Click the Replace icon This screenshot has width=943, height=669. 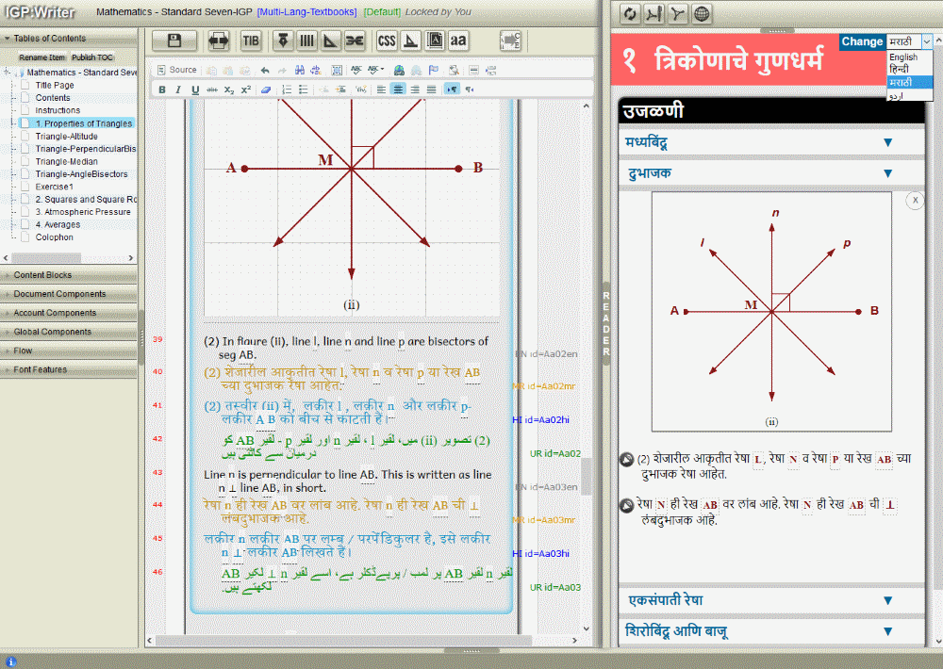316,71
